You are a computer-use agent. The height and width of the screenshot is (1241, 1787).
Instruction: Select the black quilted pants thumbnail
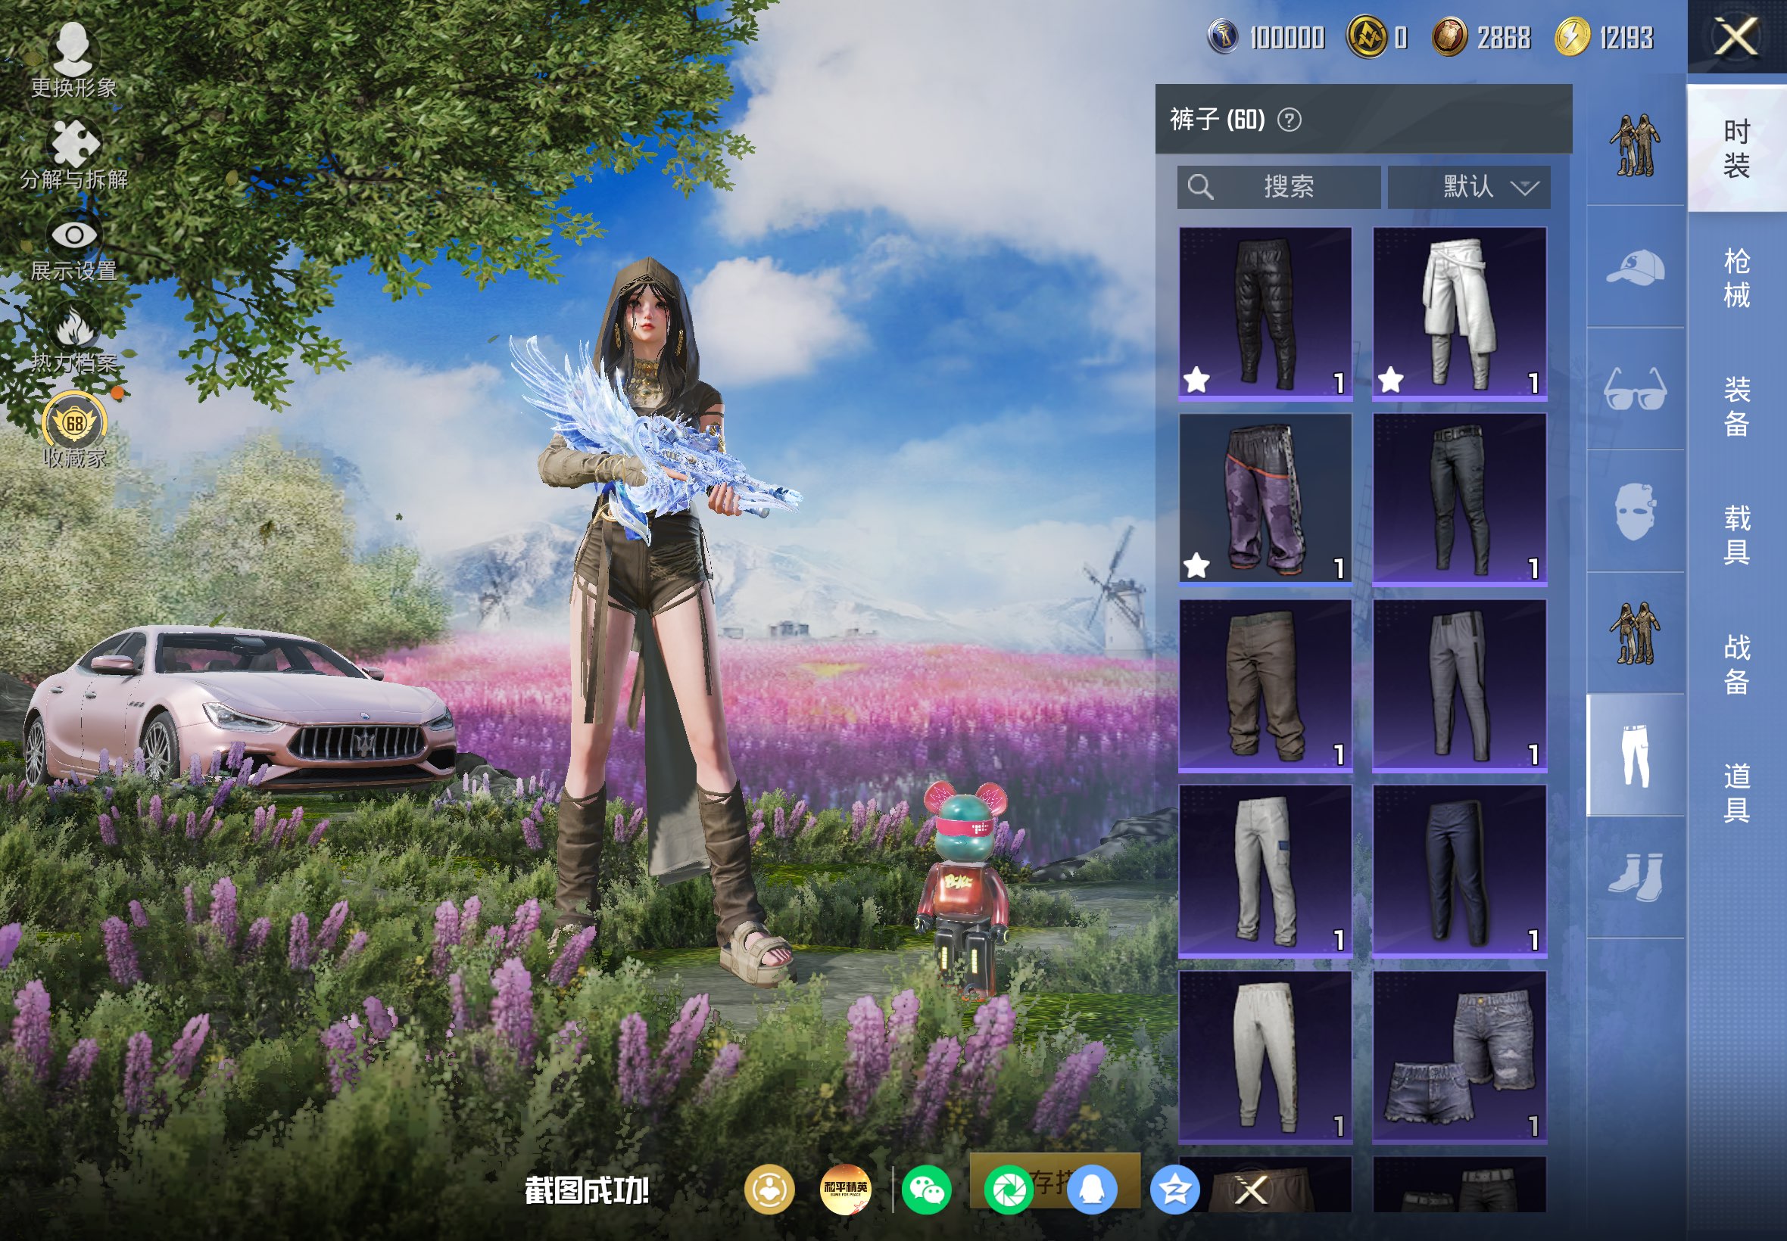[1265, 313]
